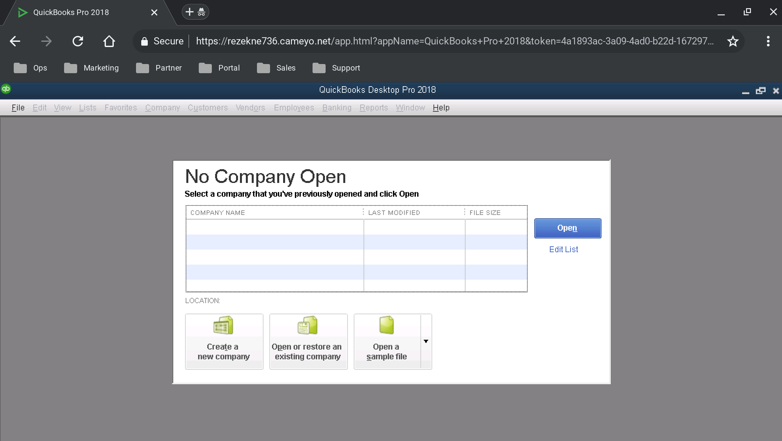Click the Edit List link
The image size is (782, 441).
pos(564,249)
